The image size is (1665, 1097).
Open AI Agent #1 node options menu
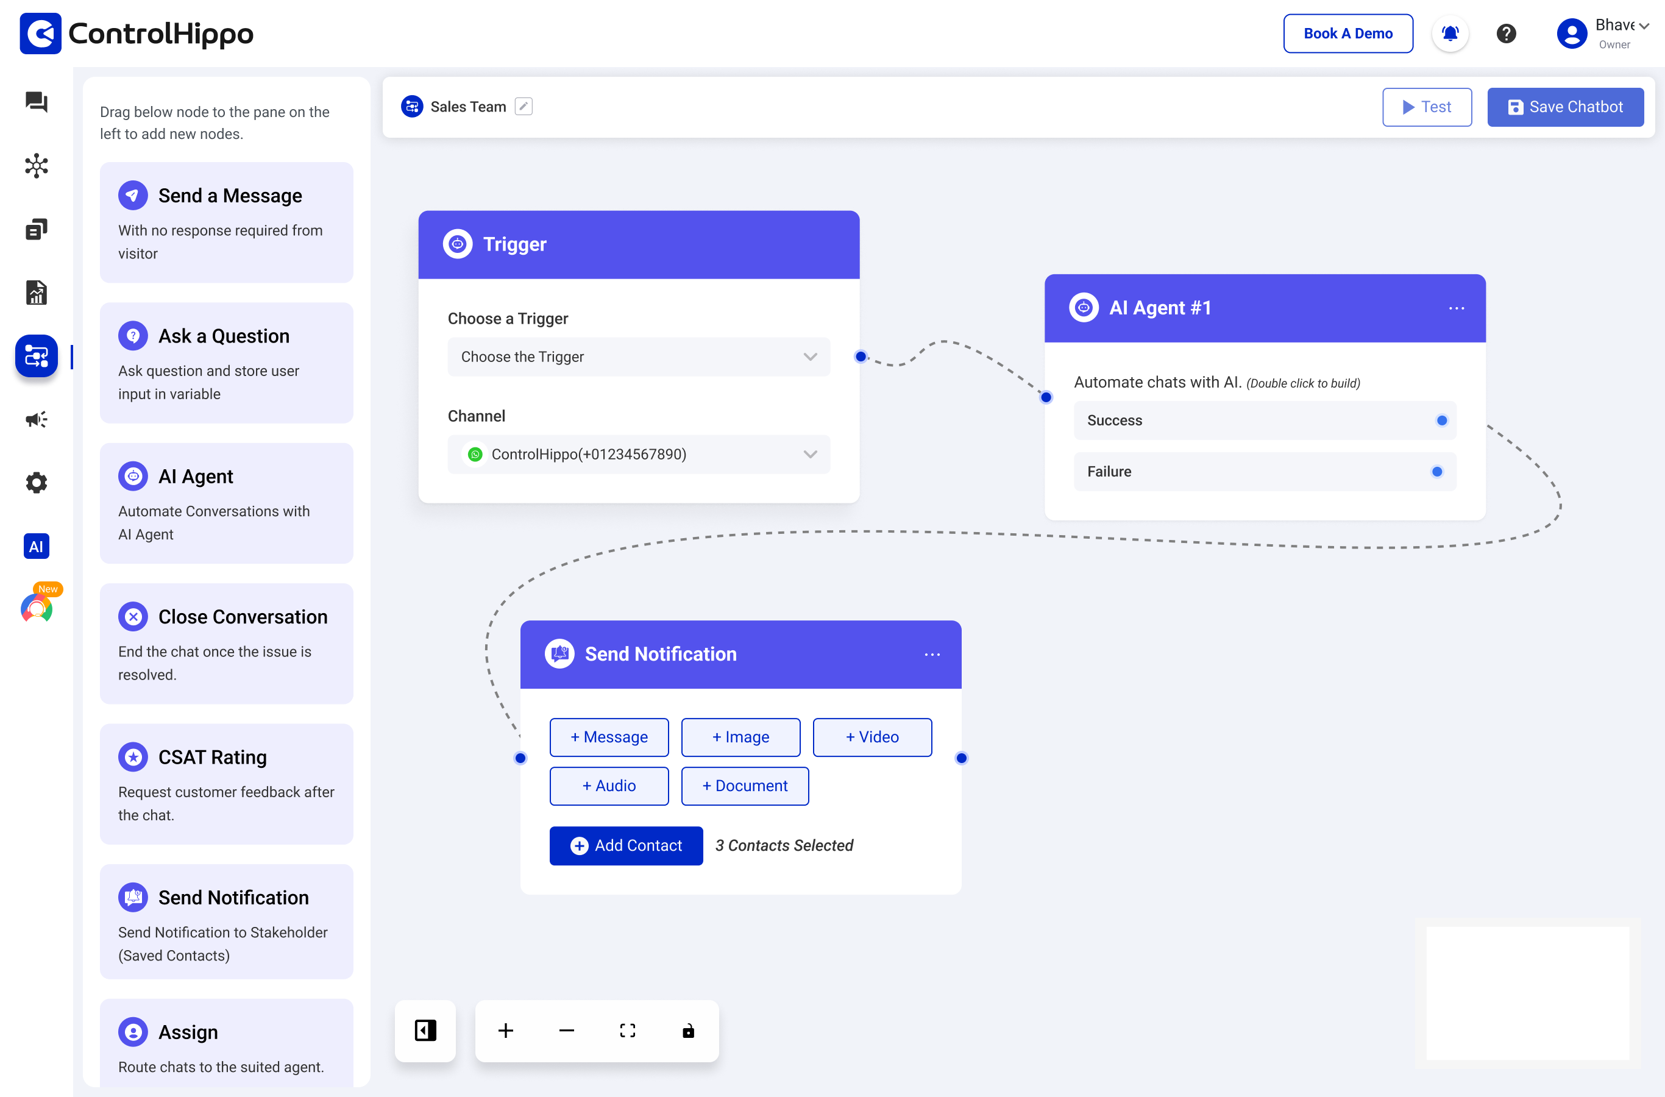coord(1457,308)
